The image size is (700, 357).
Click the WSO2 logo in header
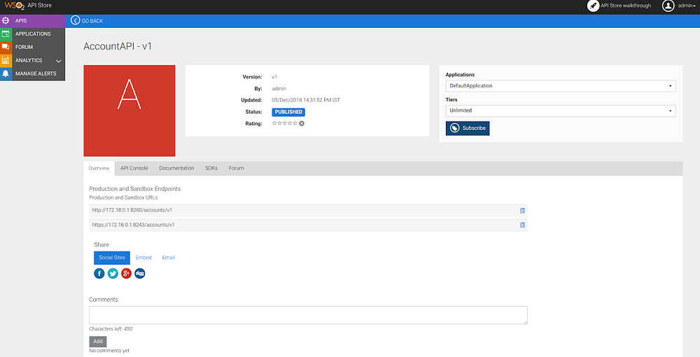(x=14, y=6)
